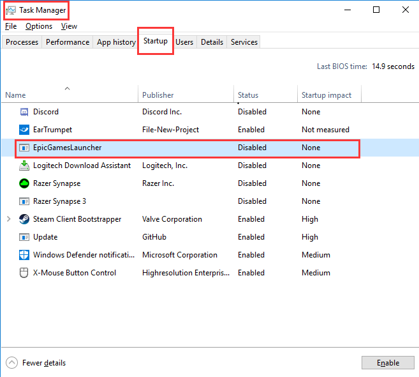Open the View menu
This screenshot has width=419, height=377.
(69, 26)
